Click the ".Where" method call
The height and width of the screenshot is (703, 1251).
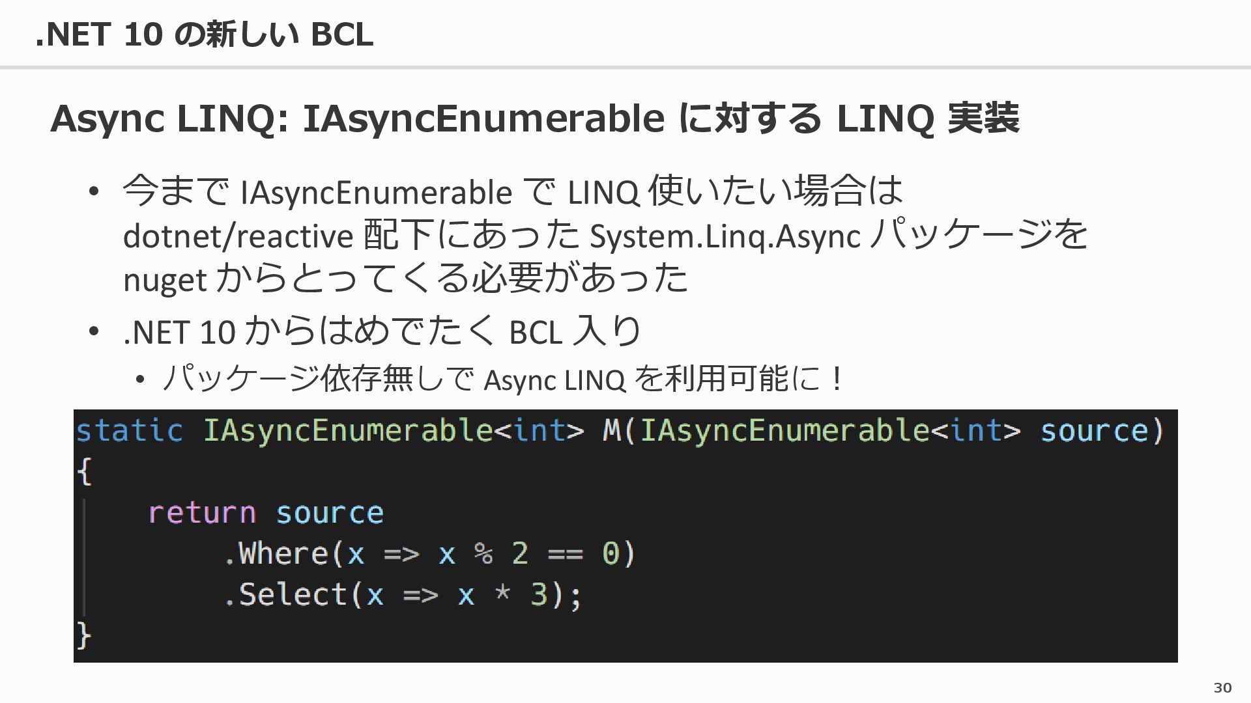point(276,553)
